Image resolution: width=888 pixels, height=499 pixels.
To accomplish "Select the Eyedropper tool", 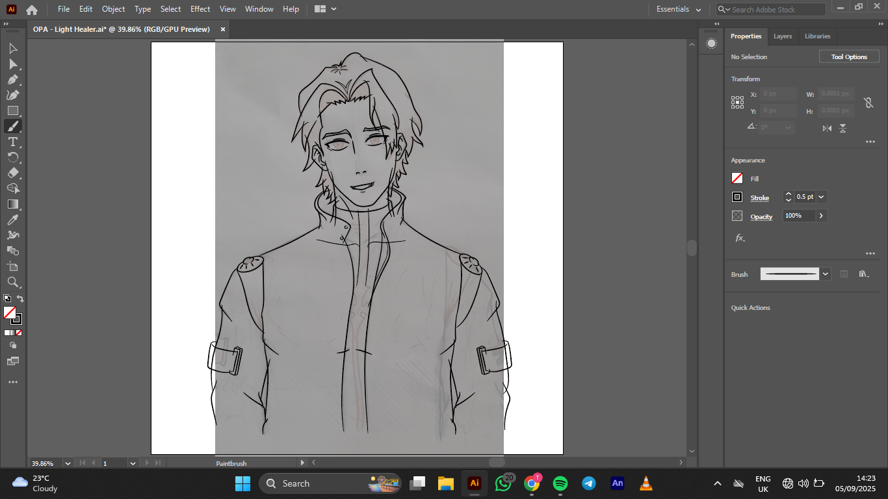I will [x=12, y=220].
